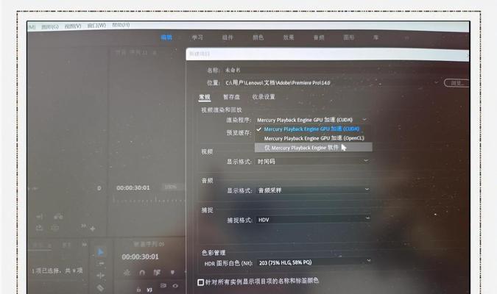Toggle V3 track output eye icon
Screen dimensions: 497x294
point(175,286)
